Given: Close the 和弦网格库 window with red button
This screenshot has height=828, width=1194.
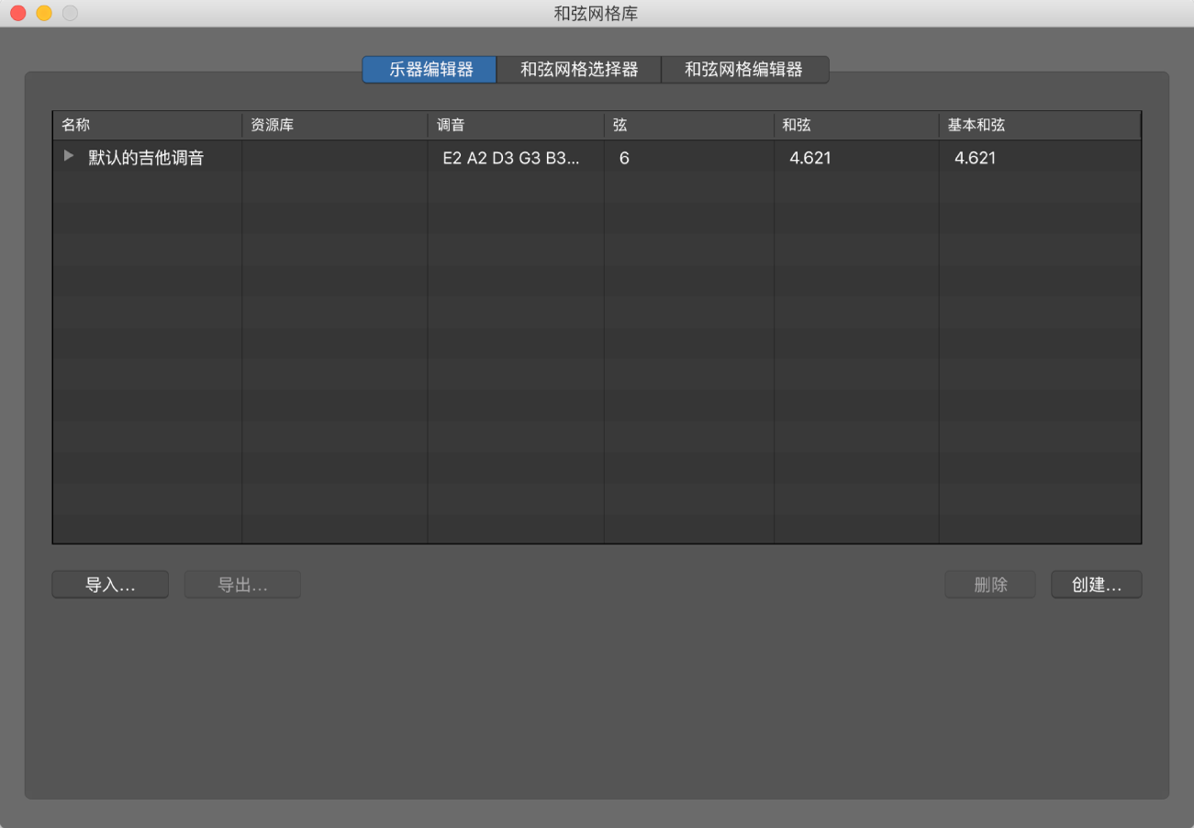Looking at the screenshot, I should coord(17,13).
